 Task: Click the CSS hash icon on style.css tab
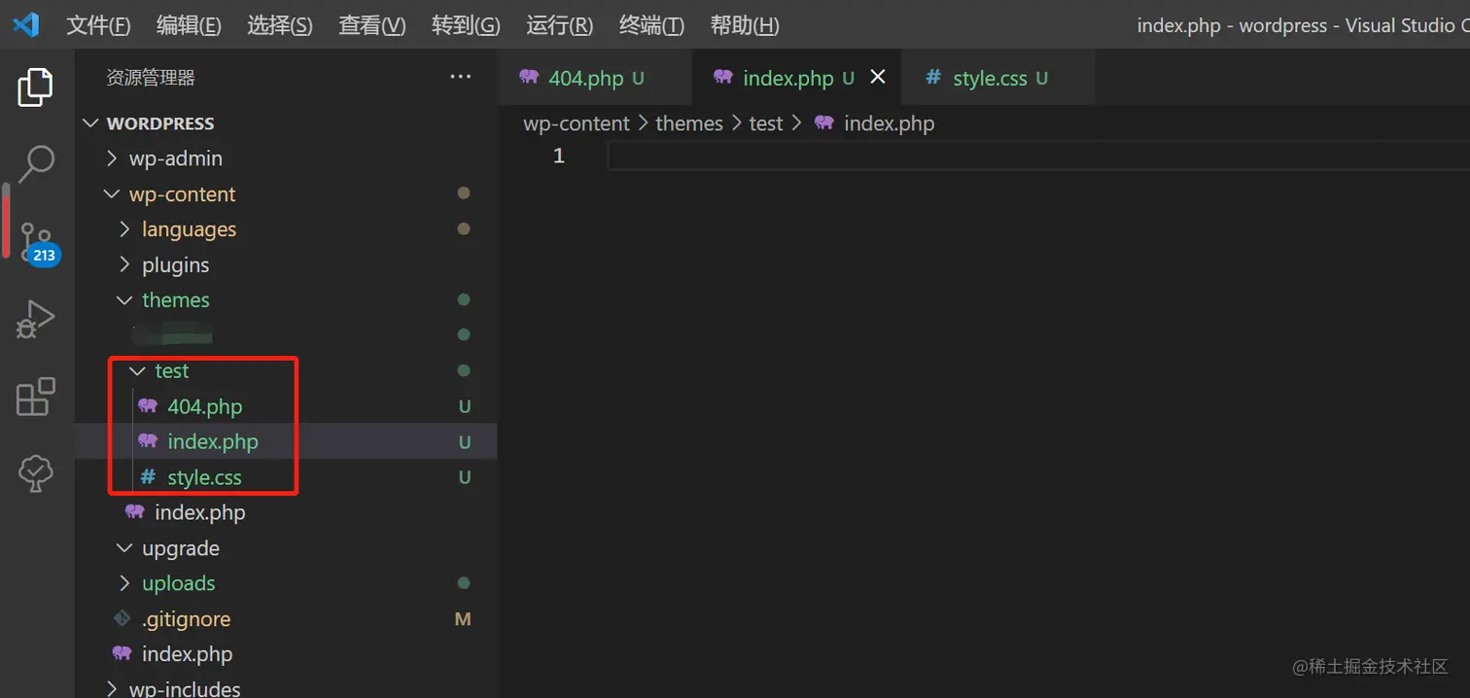click(933, 78)
